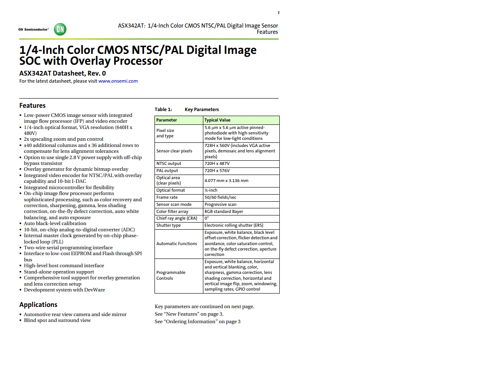The width and height of the screenshot is (481, 385).
Task: Click the main 1/4-Inch Color CMOS title
Action: (138, 55)
